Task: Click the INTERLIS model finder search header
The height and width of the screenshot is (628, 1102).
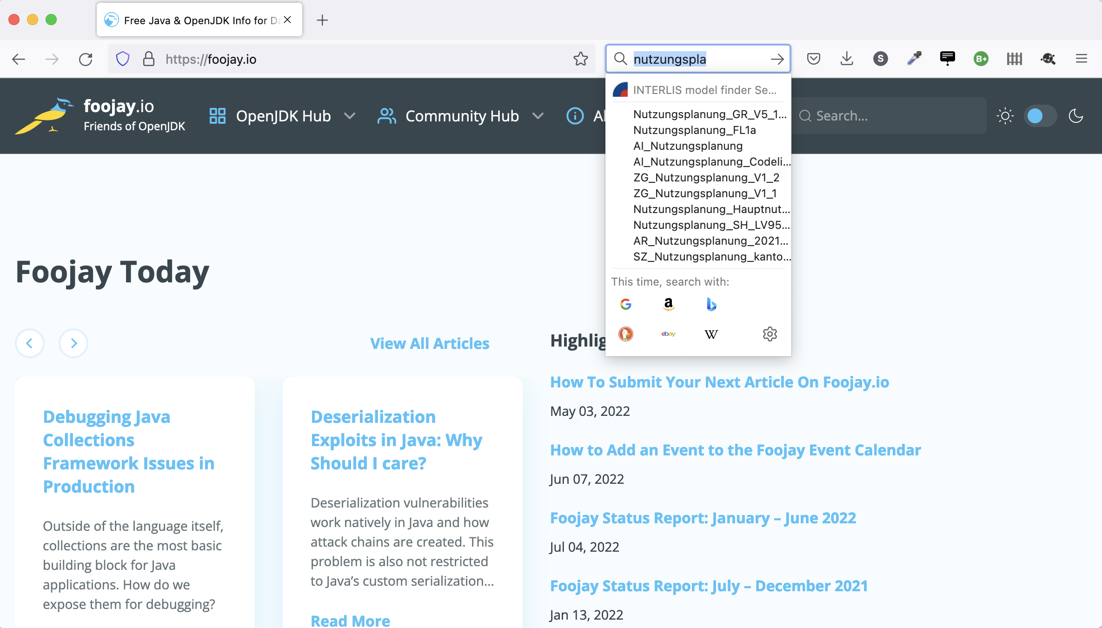Action: pyautogui.click(x=698, y=90)
